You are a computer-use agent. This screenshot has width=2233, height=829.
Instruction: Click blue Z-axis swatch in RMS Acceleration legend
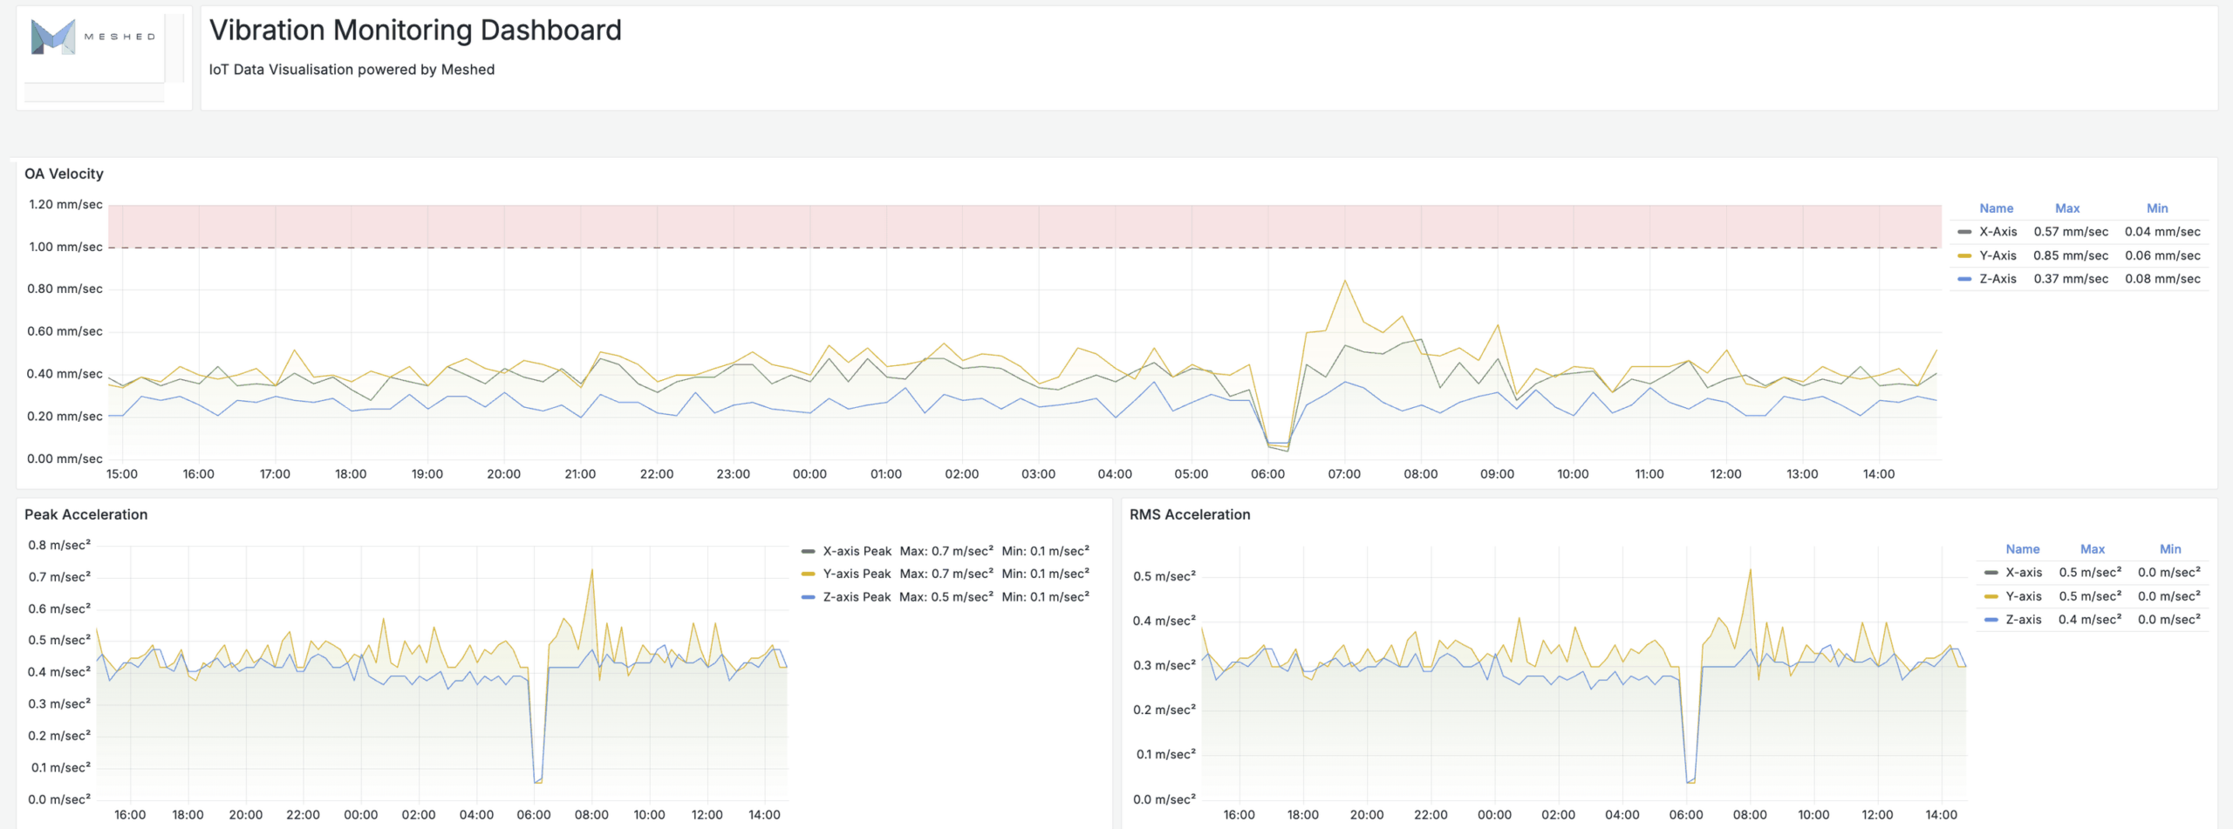click(x=1991, y=620)
